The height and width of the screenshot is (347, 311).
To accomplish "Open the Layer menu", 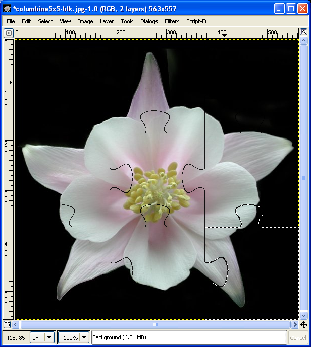I will click(107, 21).
